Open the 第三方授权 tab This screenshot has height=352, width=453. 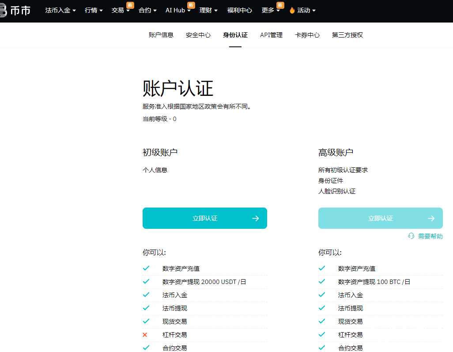tap(347, 35)
